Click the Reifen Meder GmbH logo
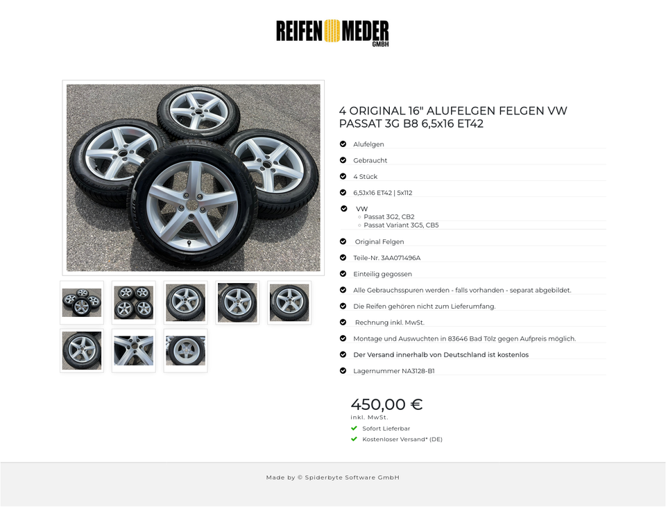 (332, 33)
